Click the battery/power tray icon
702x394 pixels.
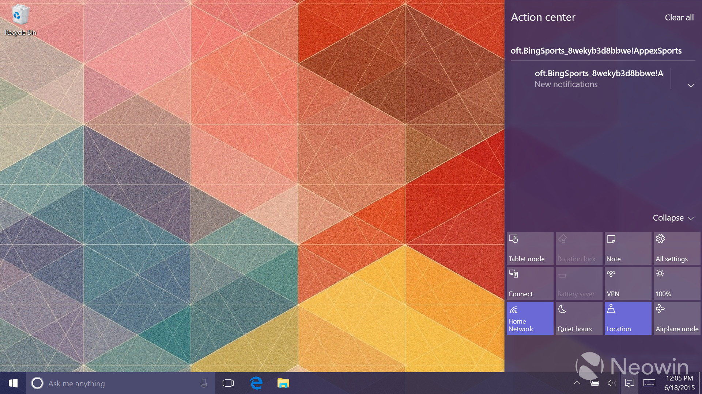pos(594,383)
